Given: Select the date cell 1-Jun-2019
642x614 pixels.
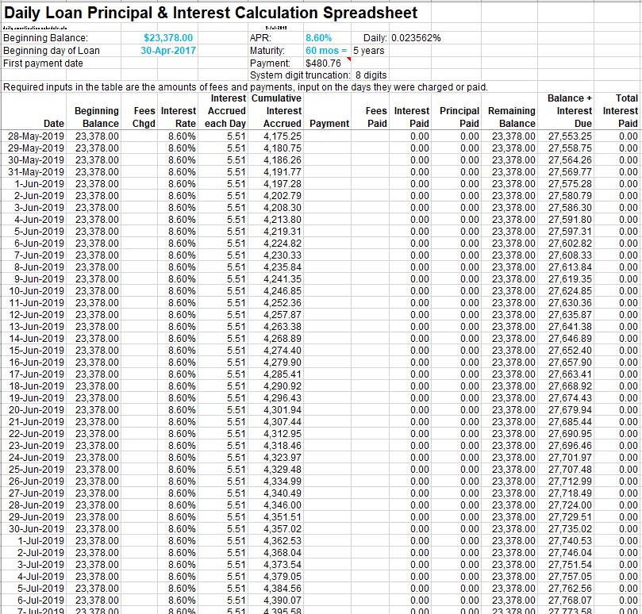Looking at the screenshot, I should click(x=40, y=184).
